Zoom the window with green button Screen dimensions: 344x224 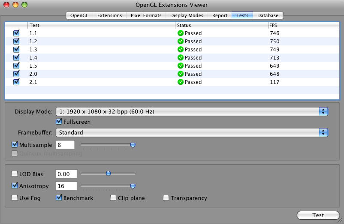pos(24,5)
